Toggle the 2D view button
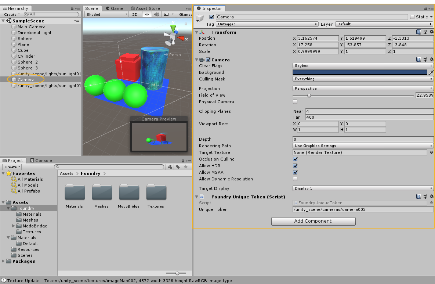This screenshot has height=284, width=435. pos(135,14)
